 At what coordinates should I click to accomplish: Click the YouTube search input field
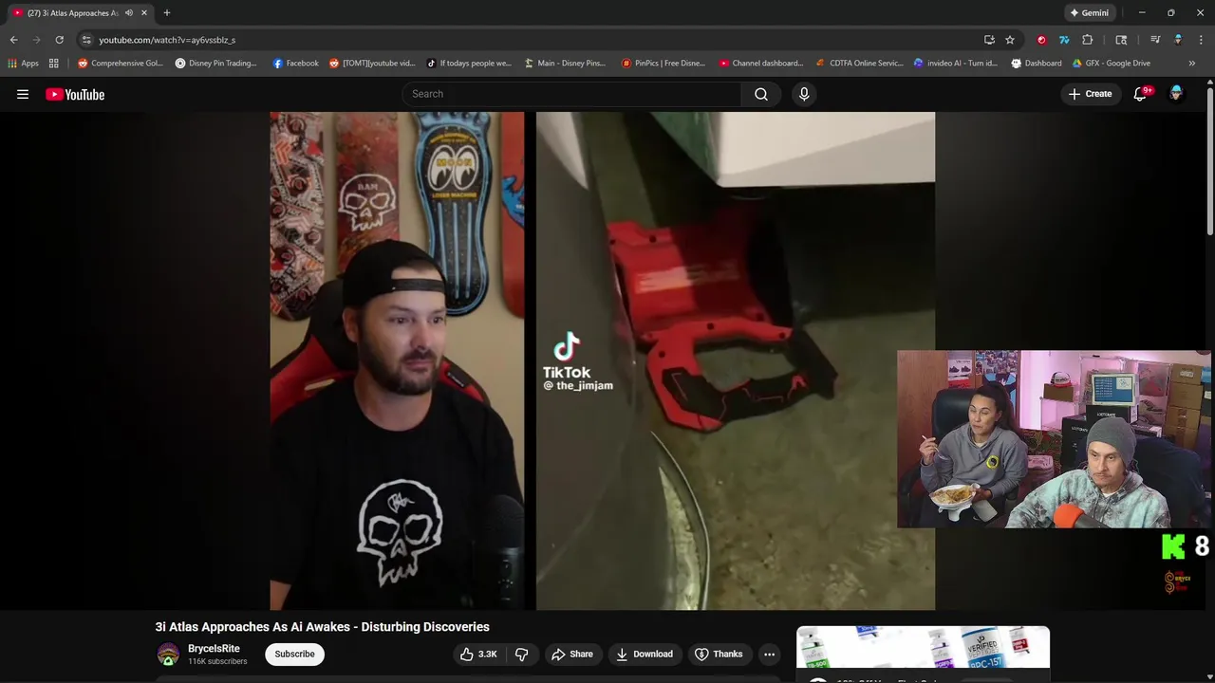coord(571,94)
